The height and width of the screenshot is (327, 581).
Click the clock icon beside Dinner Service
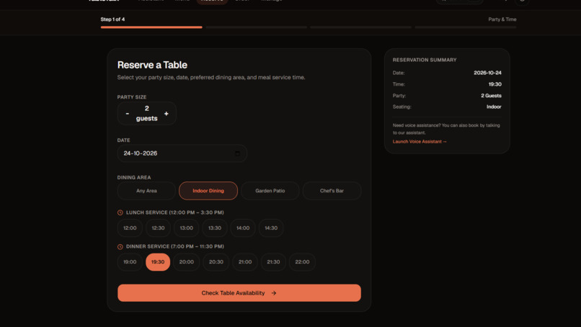[120, 246]
